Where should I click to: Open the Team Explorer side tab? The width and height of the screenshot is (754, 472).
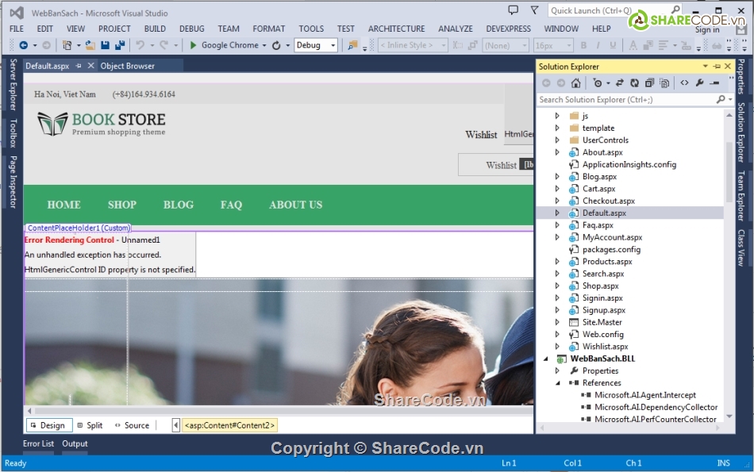pyautogui.click(x=741, y=196)
